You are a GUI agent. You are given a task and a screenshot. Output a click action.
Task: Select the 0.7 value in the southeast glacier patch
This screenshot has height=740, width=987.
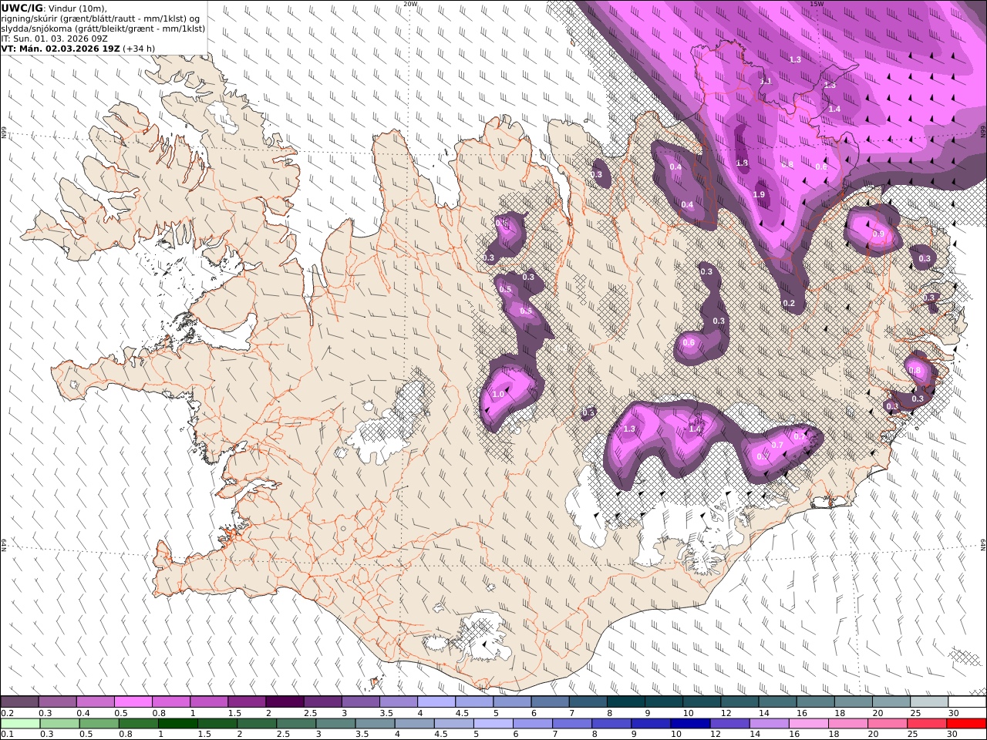coord(777,445)
